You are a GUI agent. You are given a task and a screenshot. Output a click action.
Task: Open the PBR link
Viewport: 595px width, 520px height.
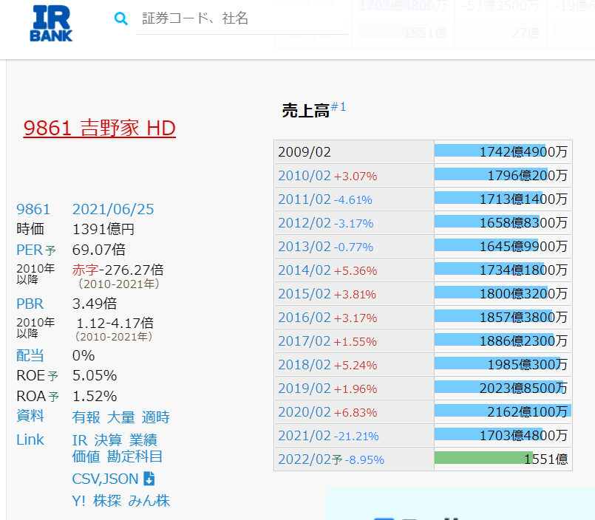pyautogui.click(x=30, y=304)
